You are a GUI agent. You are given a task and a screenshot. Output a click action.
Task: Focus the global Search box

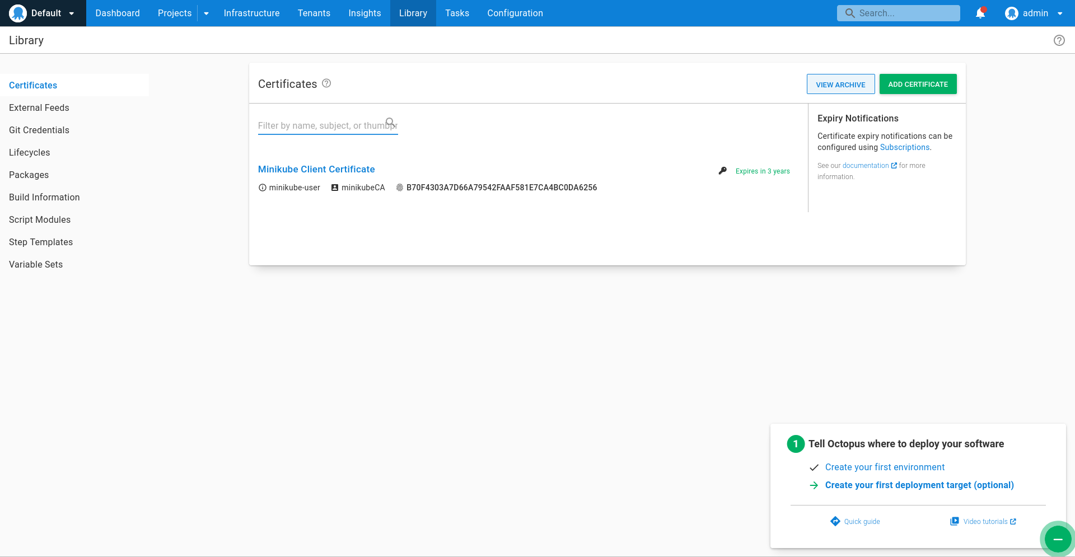pos(899,13)
